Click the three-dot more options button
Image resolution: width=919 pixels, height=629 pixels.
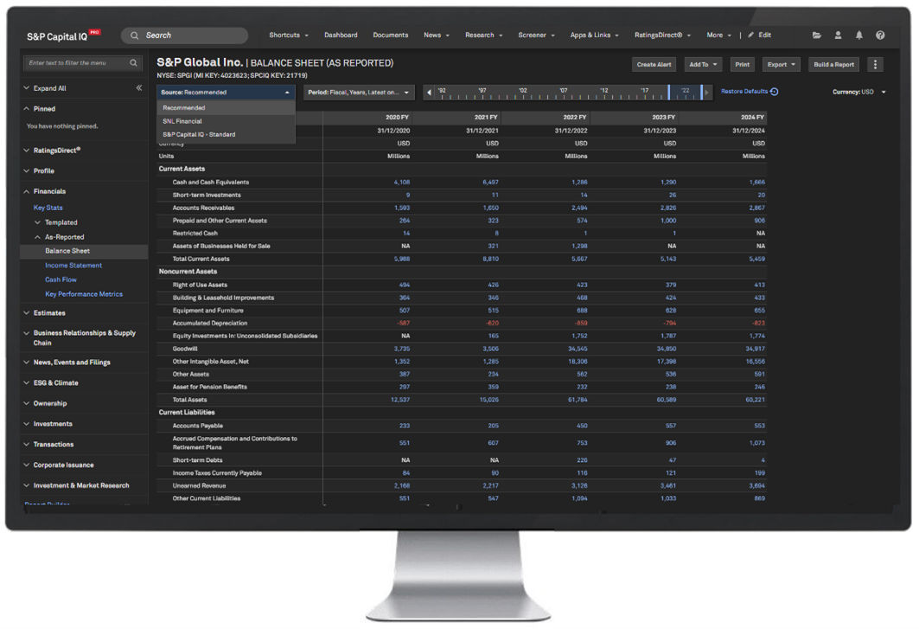click(x=875, y=65)
